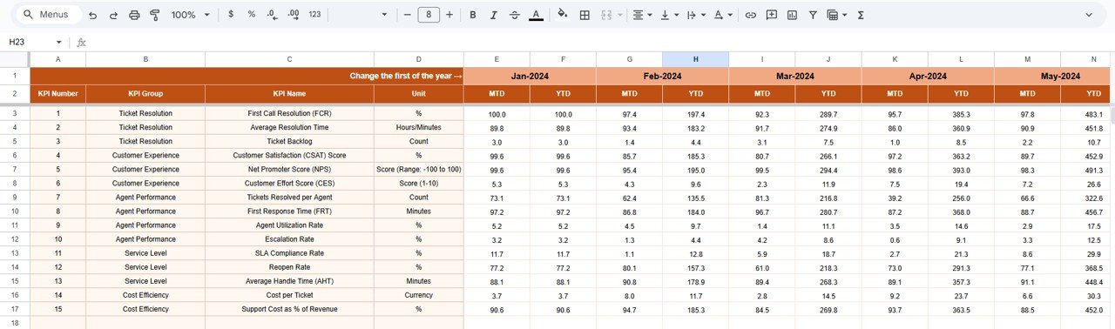This screenshot has width=1115, height=329.
Task: Select the Reopen Rate cell
Action: tap(289, 267)
